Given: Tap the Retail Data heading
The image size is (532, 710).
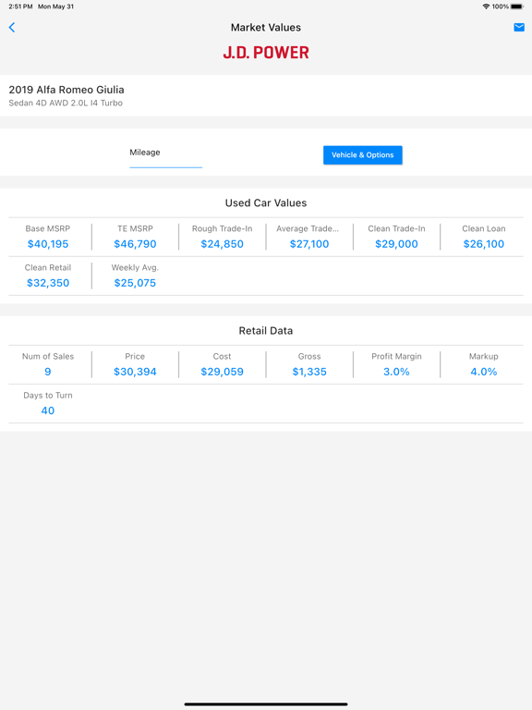Looking at the screenshot, I should [x=266, y=331].
